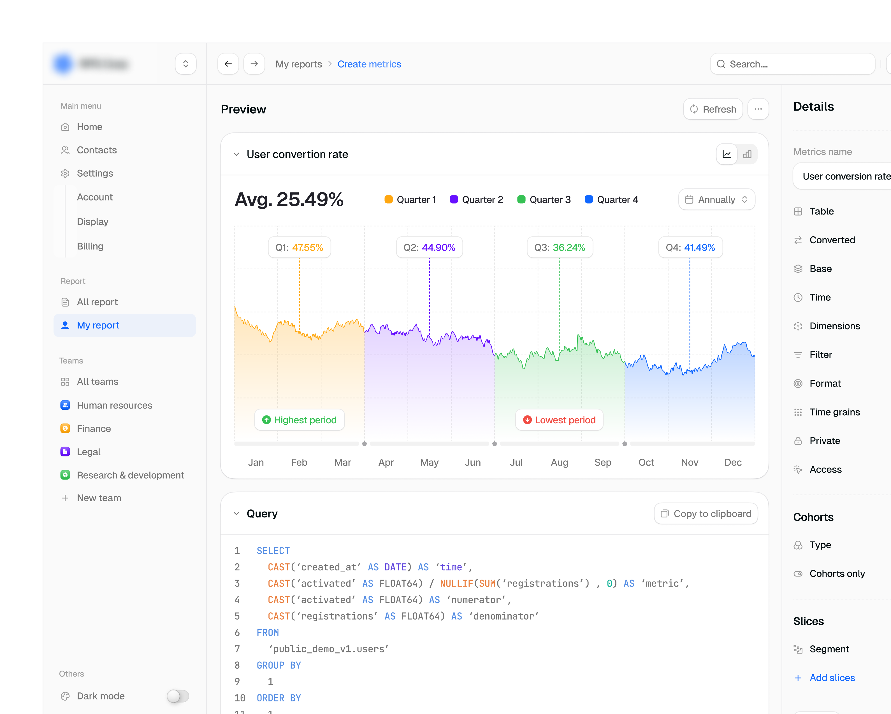Image resolution: width=891 pixels, height=714 pixels.
Task: Collapse the Query section chevron
Action: [x=236, y=513]
